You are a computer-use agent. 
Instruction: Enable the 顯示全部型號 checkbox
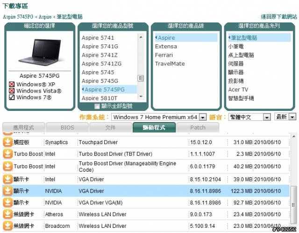[x=97, y=106]
